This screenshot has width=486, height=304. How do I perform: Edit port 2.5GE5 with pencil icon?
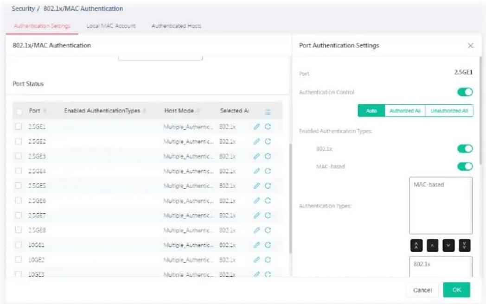[x=256, y=186]
